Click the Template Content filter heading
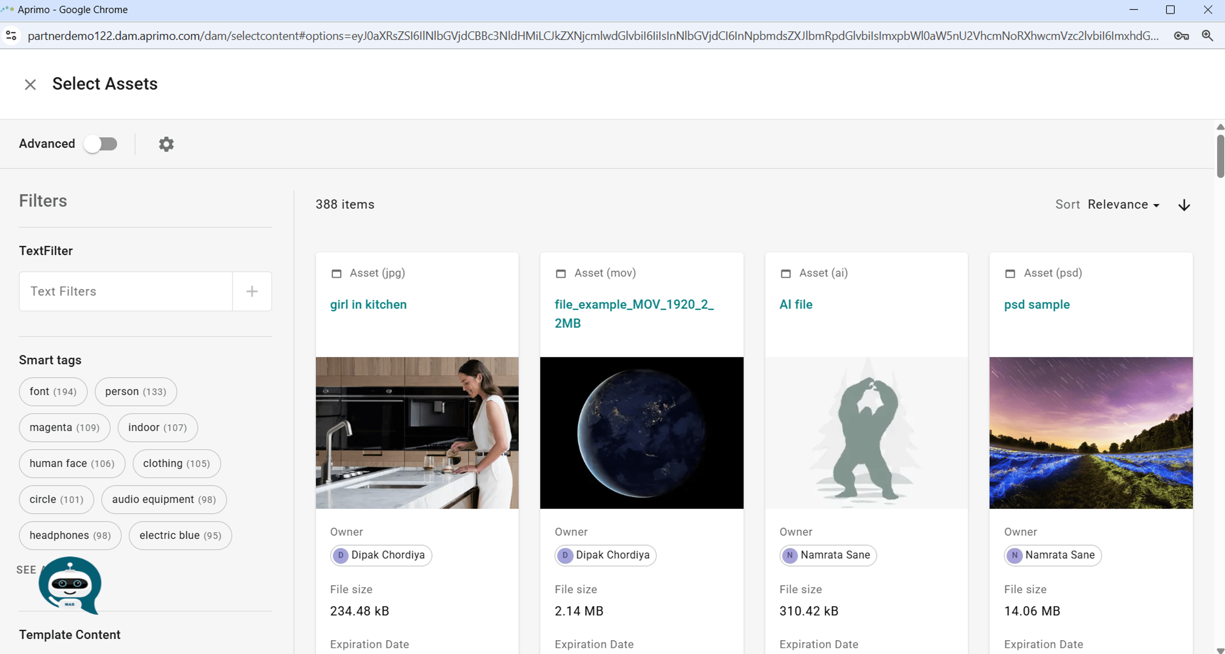 pyautogui.click(x=70, y=635)
